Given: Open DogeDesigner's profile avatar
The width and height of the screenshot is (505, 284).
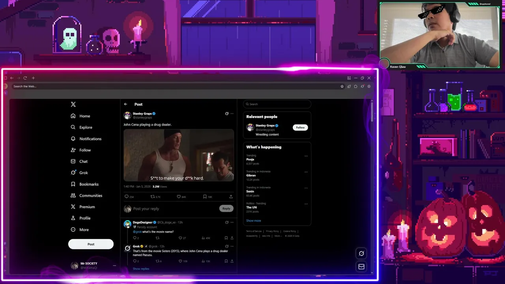Looking at the screenshot, I should pos(127,224).
